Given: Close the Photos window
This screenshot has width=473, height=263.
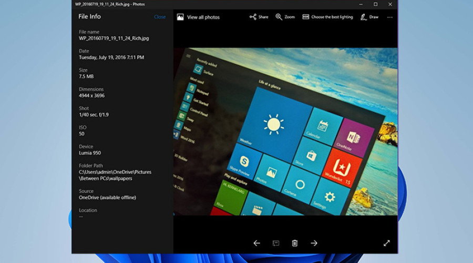Looking at the screenshot, I should click(x=390, y=4).
